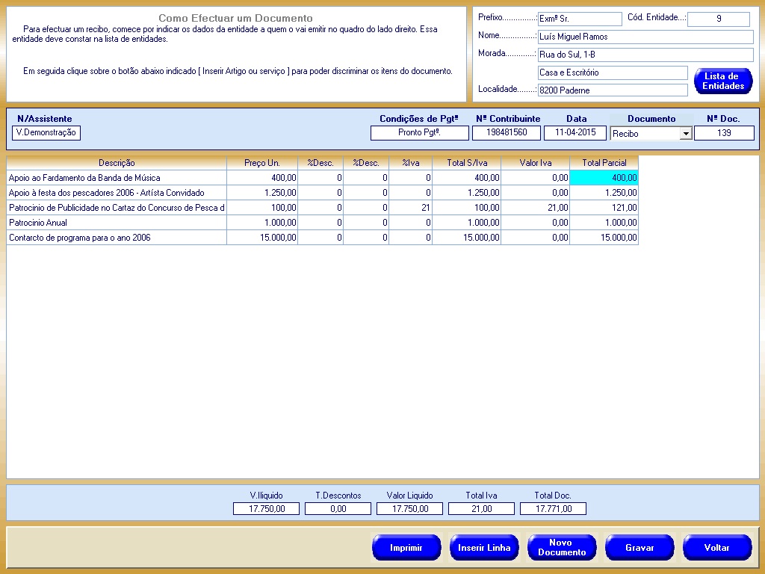The width and height of the screenshot is (765, 574).
Task: Go back using the Voltar button
Action: pos(717,548)
